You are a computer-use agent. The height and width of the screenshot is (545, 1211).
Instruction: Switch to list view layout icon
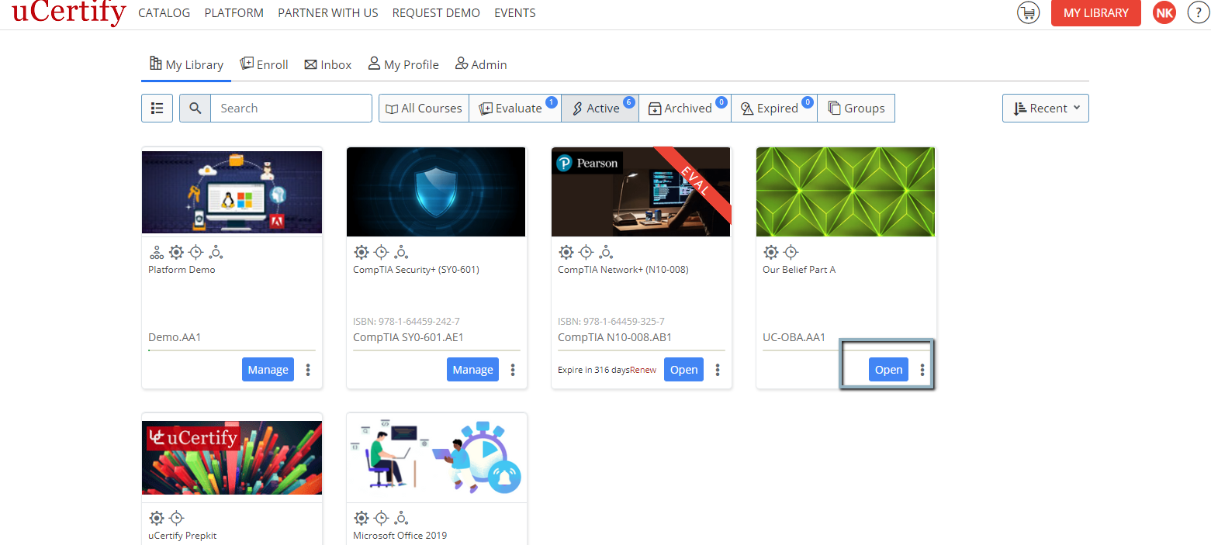coord(157,109)
